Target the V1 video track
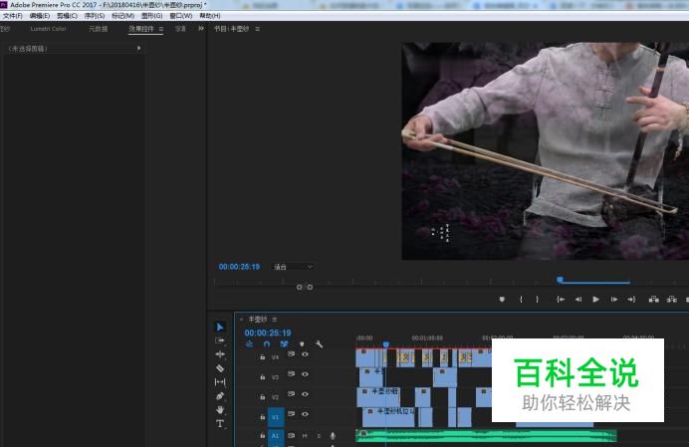 pos(276,417)
